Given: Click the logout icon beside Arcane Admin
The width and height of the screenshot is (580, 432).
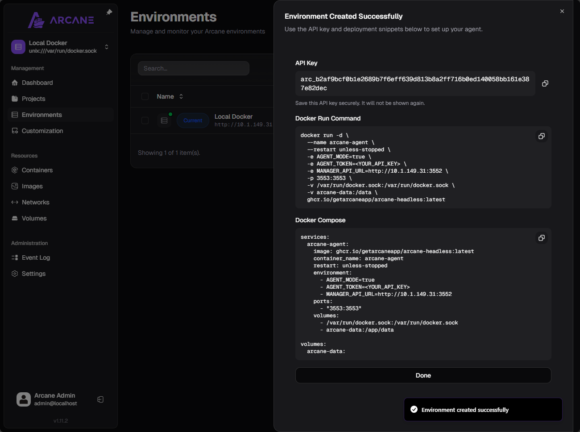Looking at the screenshot, I should [x=100, y=399].
